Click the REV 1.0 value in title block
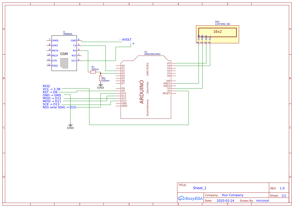This screenshot has width=294, height=208. coord(282,188)
